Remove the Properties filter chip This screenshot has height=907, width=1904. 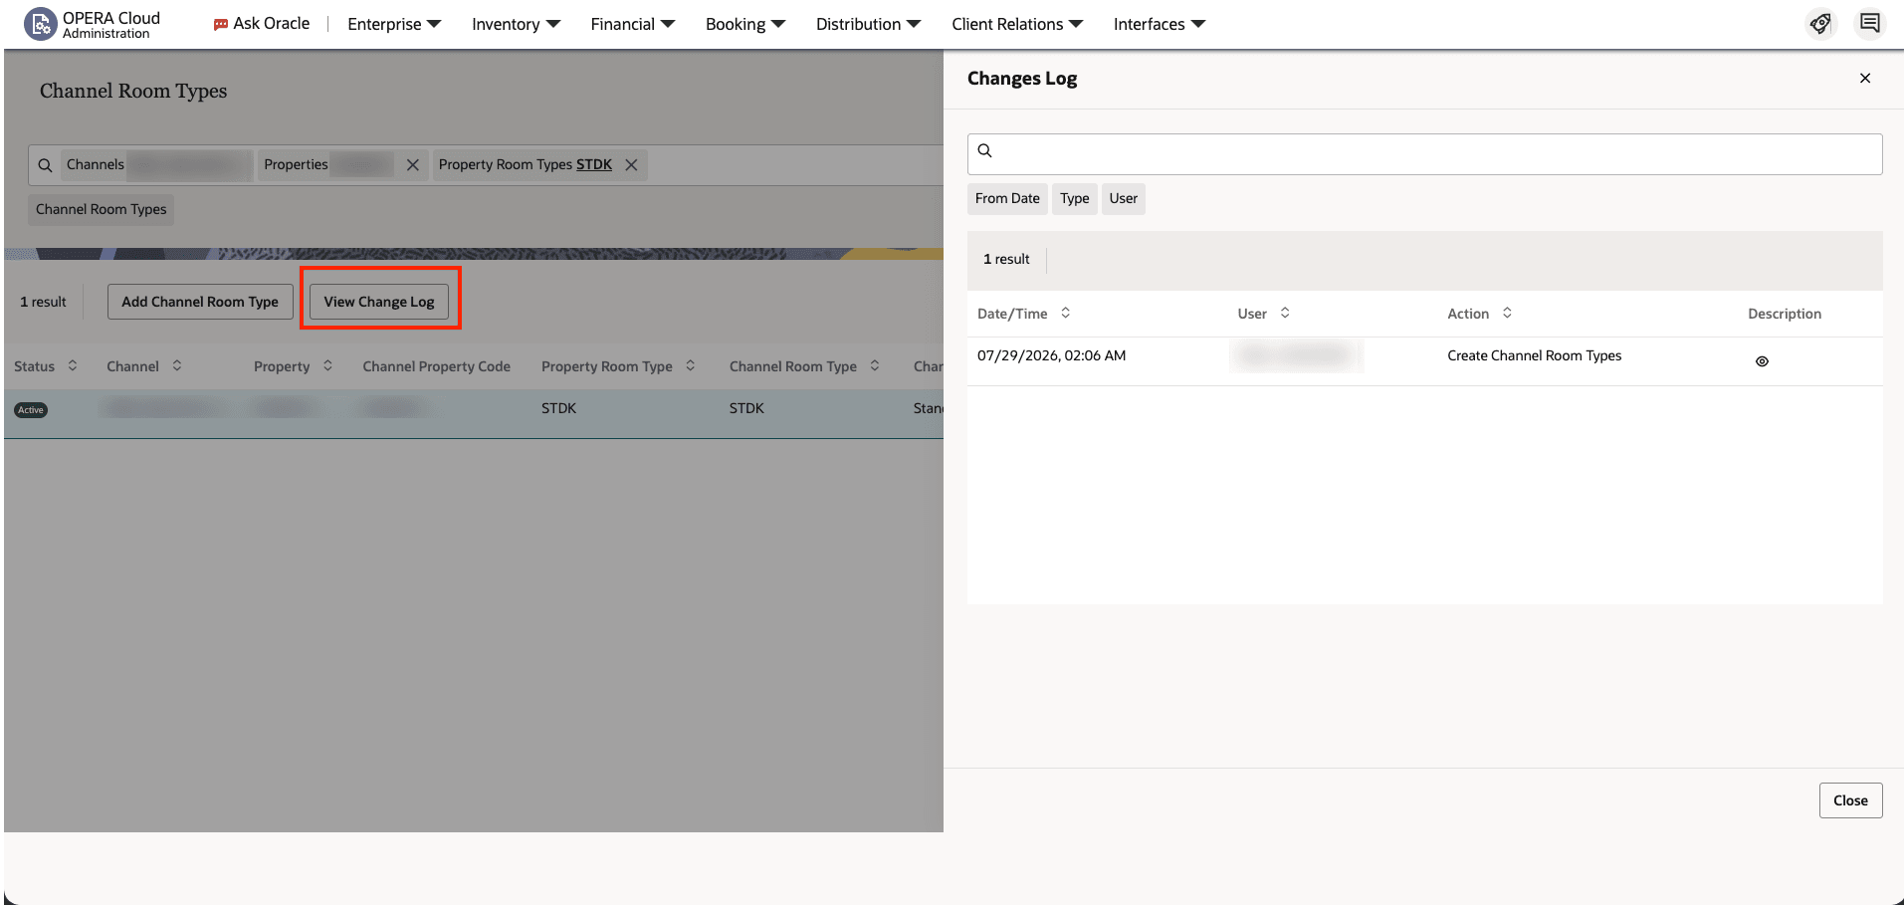(412, 165)
